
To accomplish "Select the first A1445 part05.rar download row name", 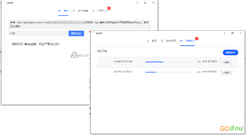I will coord(123,61).
